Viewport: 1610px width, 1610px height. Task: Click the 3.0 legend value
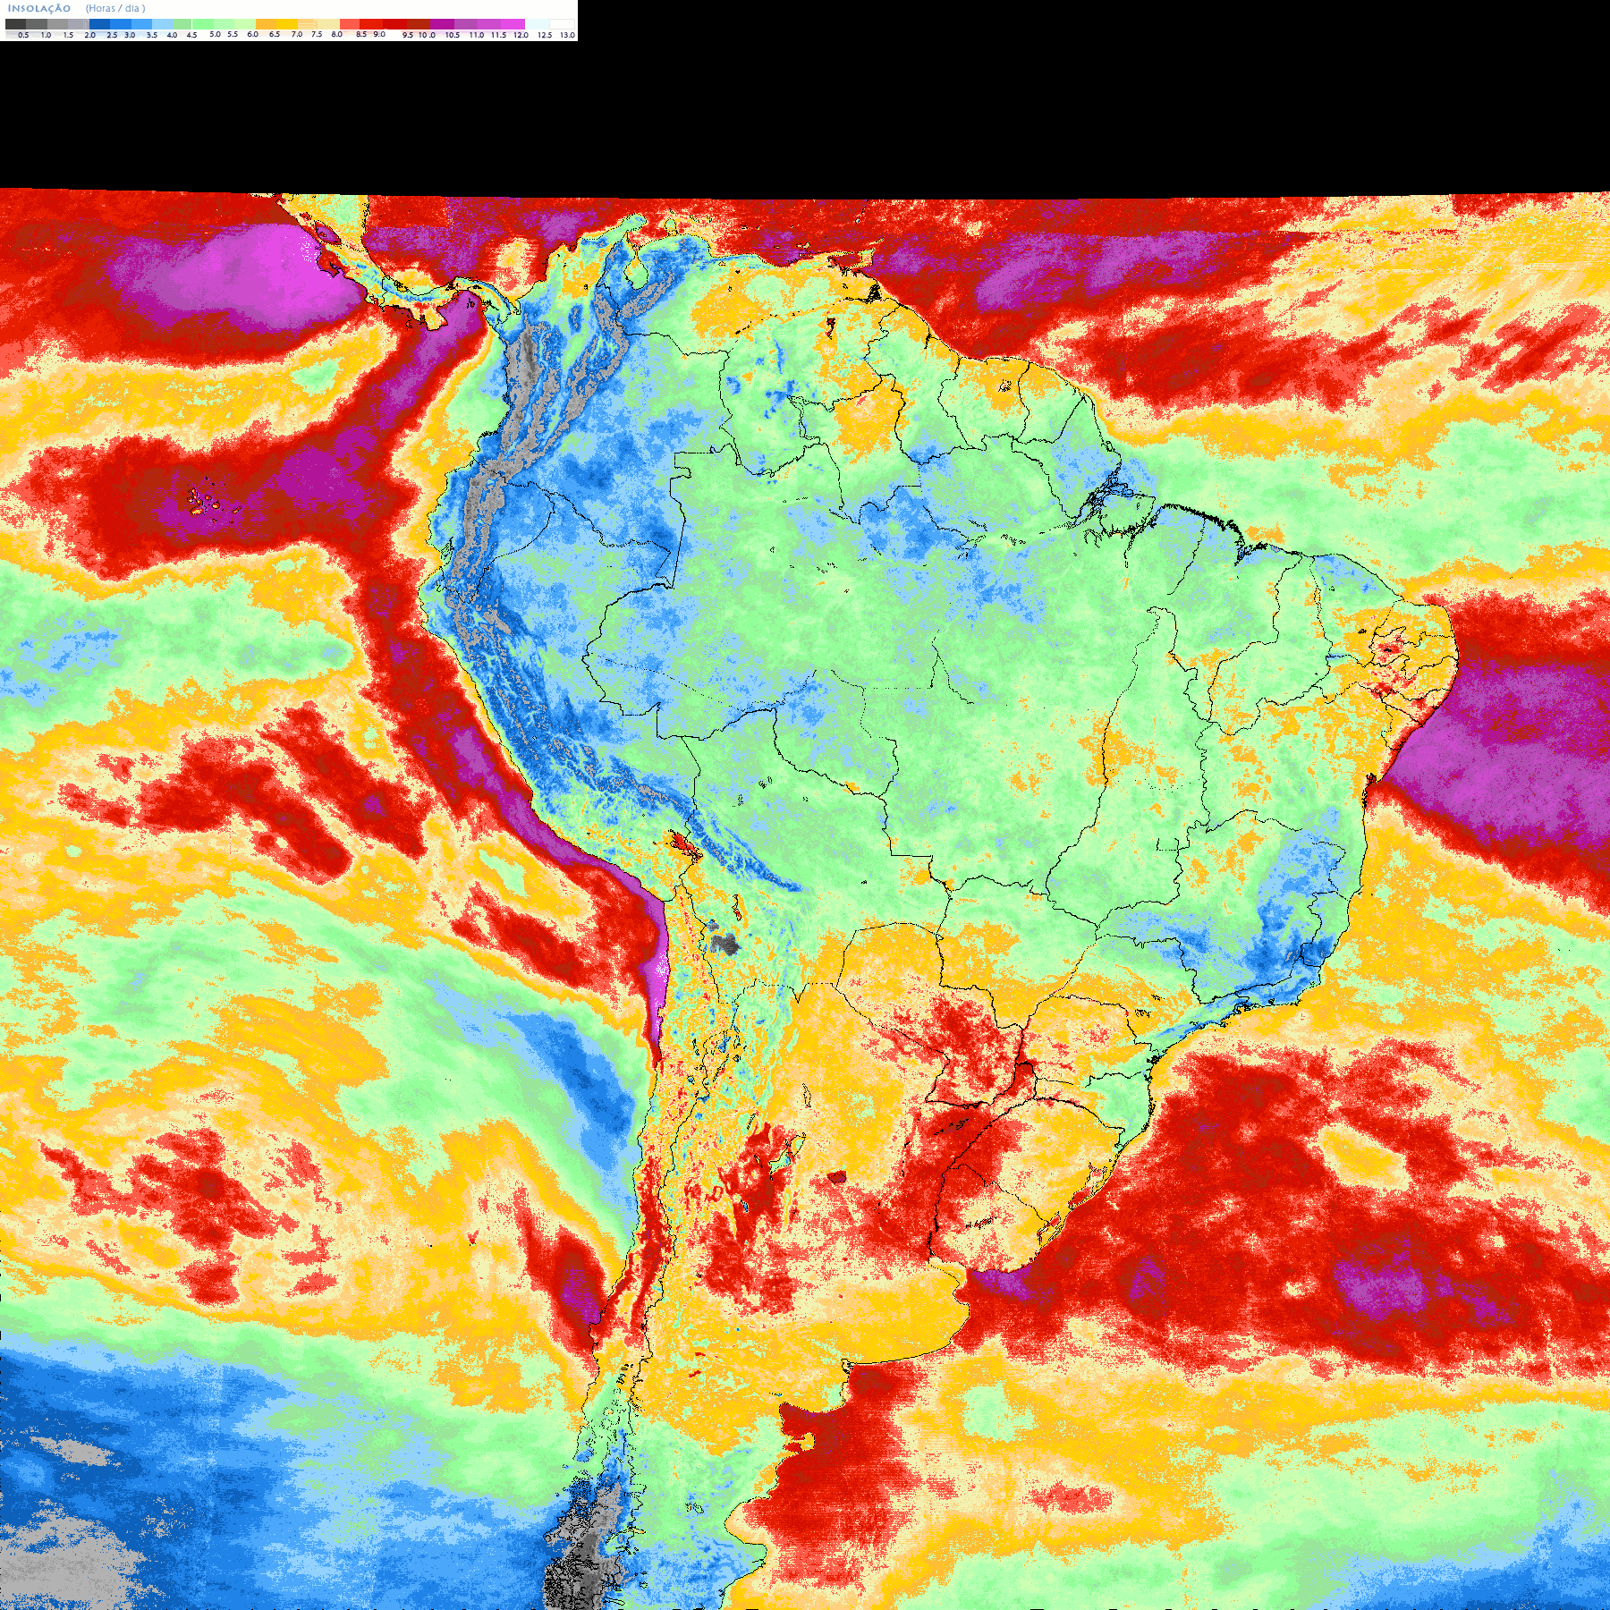coord(130,35)
